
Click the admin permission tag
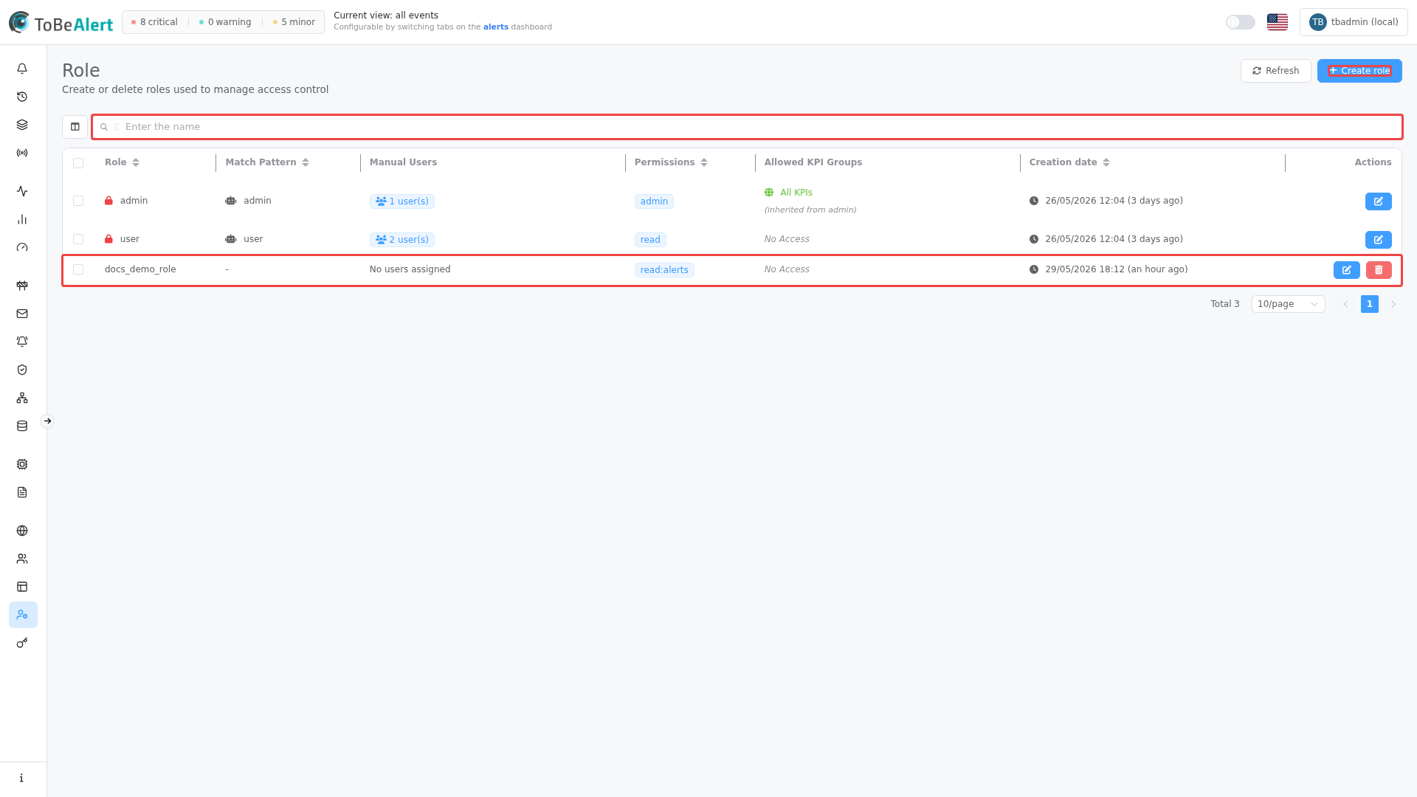tap(653, 201)
